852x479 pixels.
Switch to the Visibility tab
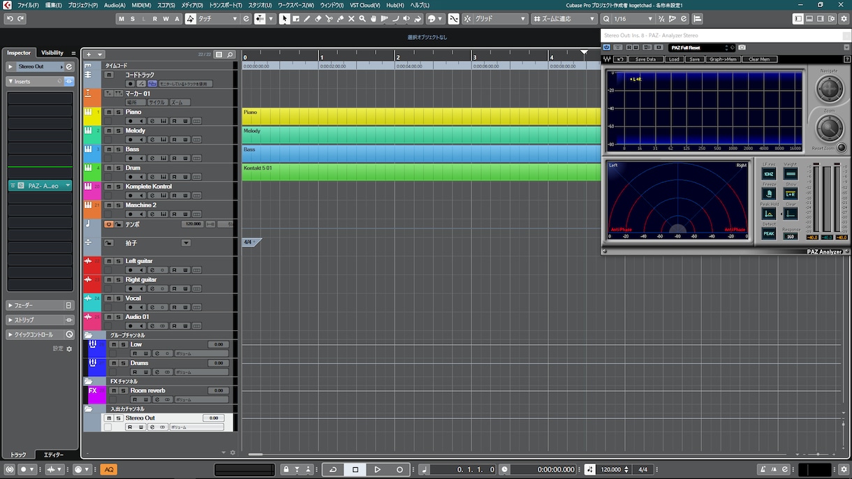tap(52, 53)
